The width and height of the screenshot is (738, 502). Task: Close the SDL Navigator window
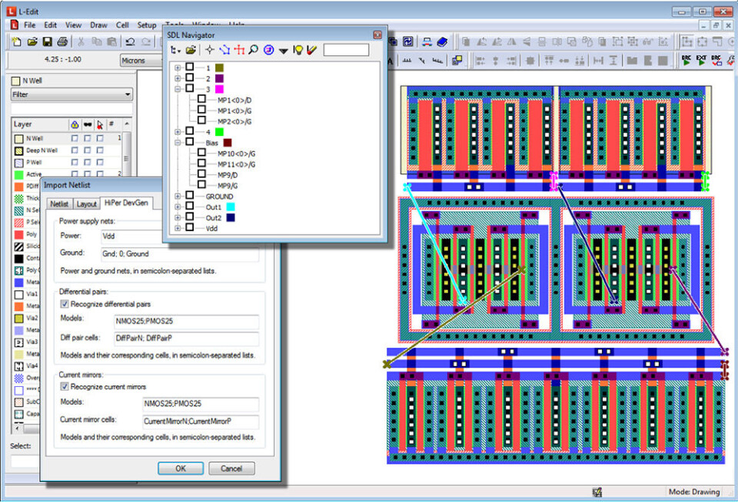[377, 35]
